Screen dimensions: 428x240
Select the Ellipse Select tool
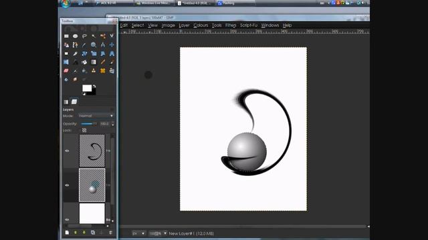pyautogui.click(x=76, y=36)
